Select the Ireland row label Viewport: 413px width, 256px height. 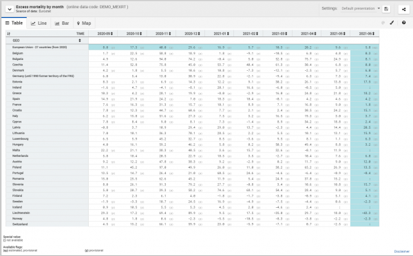pyautogui.click(x=17, y=87)
